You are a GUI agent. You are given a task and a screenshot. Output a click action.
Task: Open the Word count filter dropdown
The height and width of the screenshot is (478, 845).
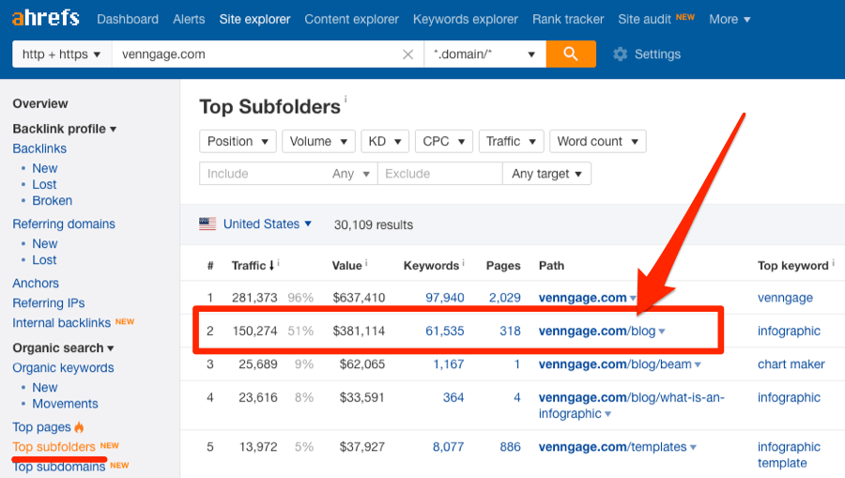[598, 141]
